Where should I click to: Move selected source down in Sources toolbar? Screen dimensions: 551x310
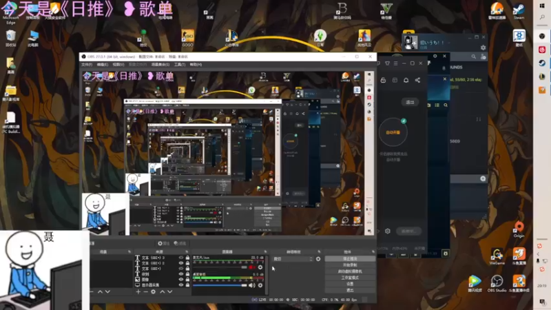pyautogui.click(x=170, y=291)
